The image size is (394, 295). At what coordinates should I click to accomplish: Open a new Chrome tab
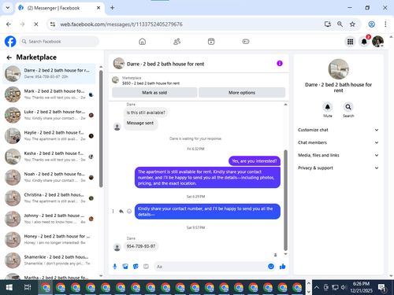point(112,8)
